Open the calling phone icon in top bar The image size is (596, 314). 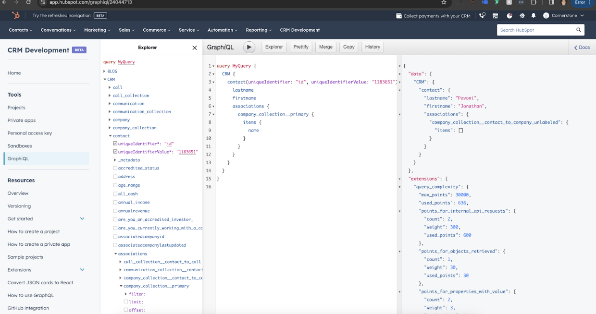pyautogui.click(x=483, y=15)
